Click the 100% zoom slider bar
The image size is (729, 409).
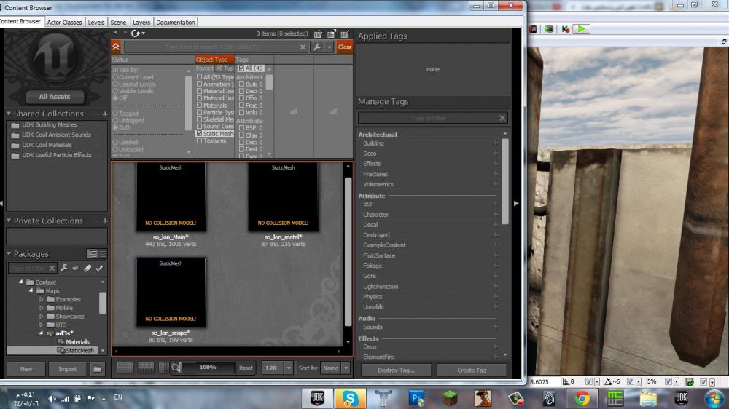point(207,368)
